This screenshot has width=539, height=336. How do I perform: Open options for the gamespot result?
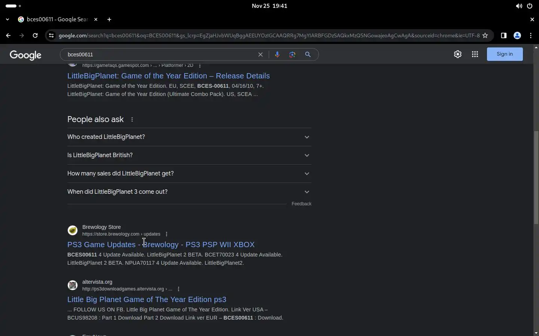point(200,66)
